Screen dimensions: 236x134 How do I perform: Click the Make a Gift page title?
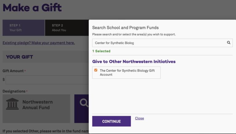(32, 7)
